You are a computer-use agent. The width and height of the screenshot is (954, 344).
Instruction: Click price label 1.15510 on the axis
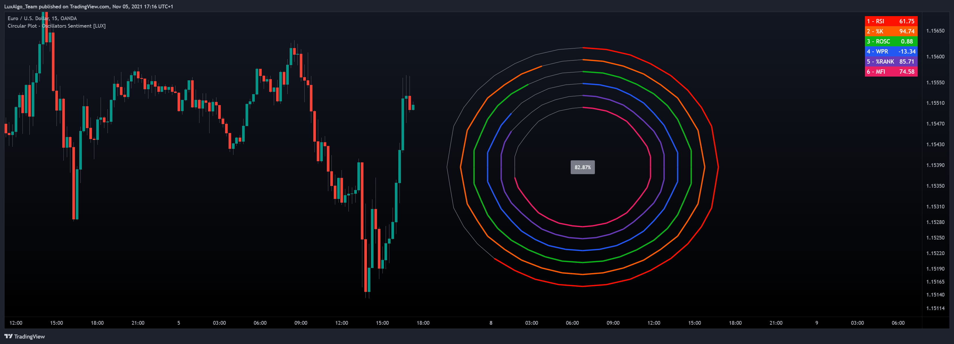coord(935,103)
